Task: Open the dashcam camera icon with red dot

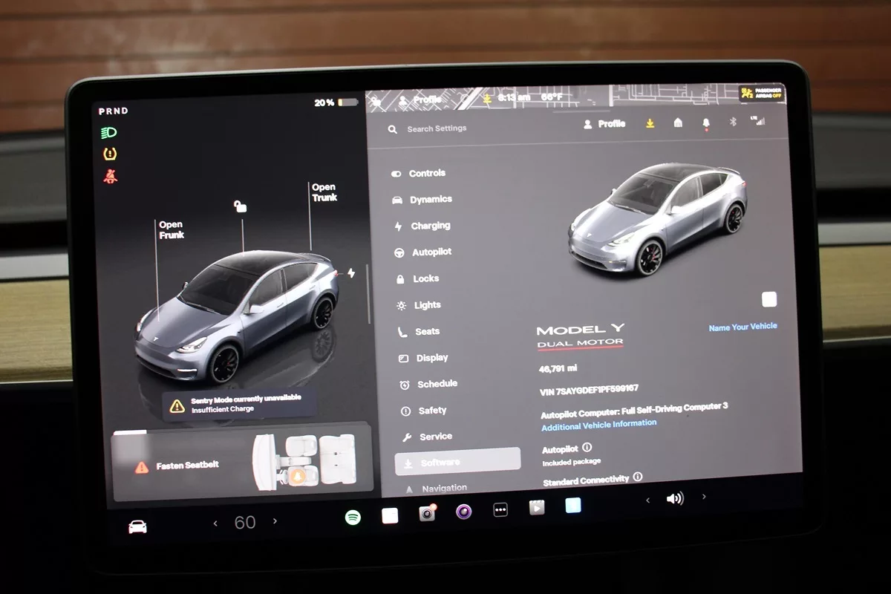Action: pos(427,514)
